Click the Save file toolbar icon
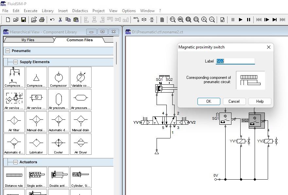The image size is (288, 195). click(24, 20)
